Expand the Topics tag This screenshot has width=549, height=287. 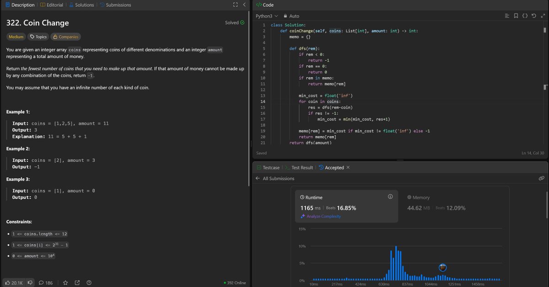pyautogui.click(x=38, y=37)
